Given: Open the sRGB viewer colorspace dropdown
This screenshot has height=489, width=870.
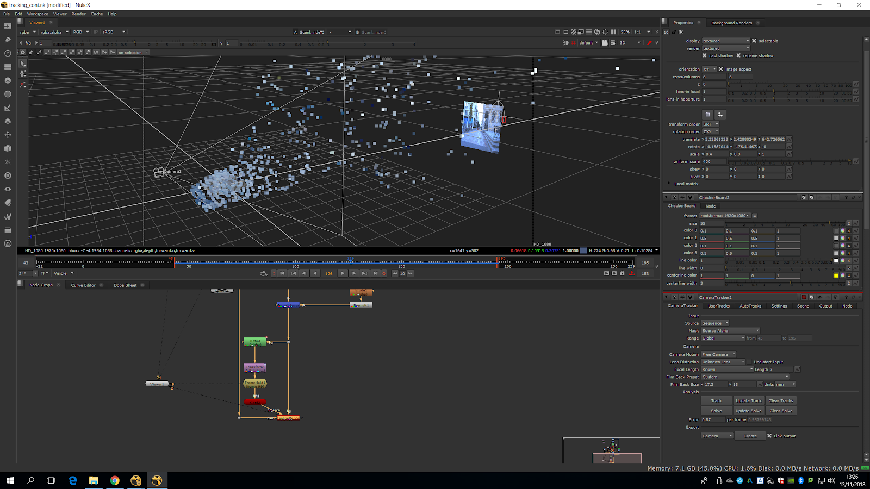Looking at the screenshot, I should coord(114,32).
